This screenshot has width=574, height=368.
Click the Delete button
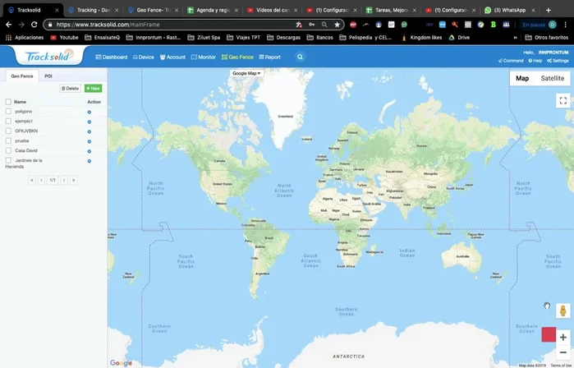71,88
